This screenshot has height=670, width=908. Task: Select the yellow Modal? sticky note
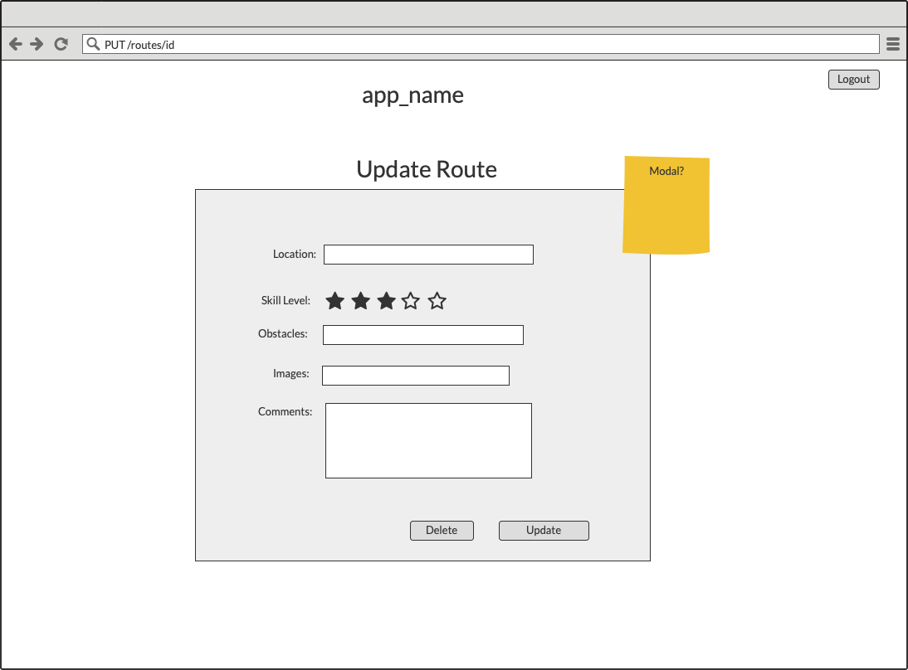click(x=666, y=205)
